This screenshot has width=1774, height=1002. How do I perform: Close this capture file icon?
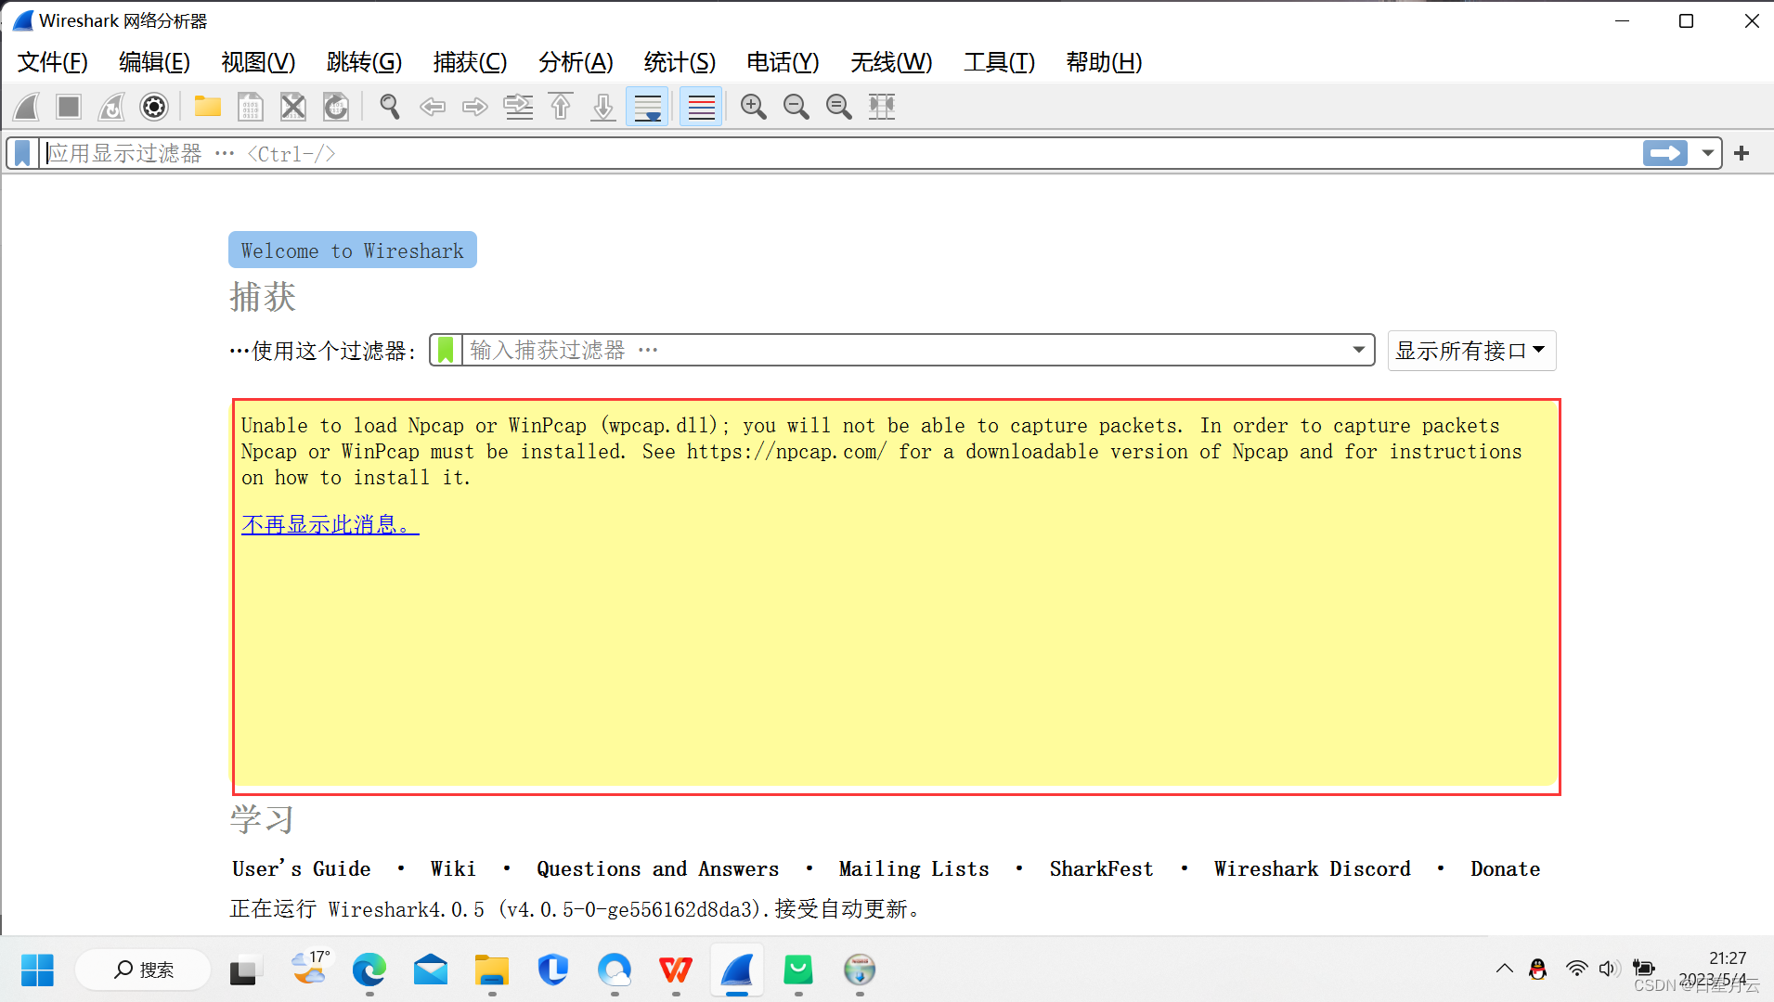point(293,107)
